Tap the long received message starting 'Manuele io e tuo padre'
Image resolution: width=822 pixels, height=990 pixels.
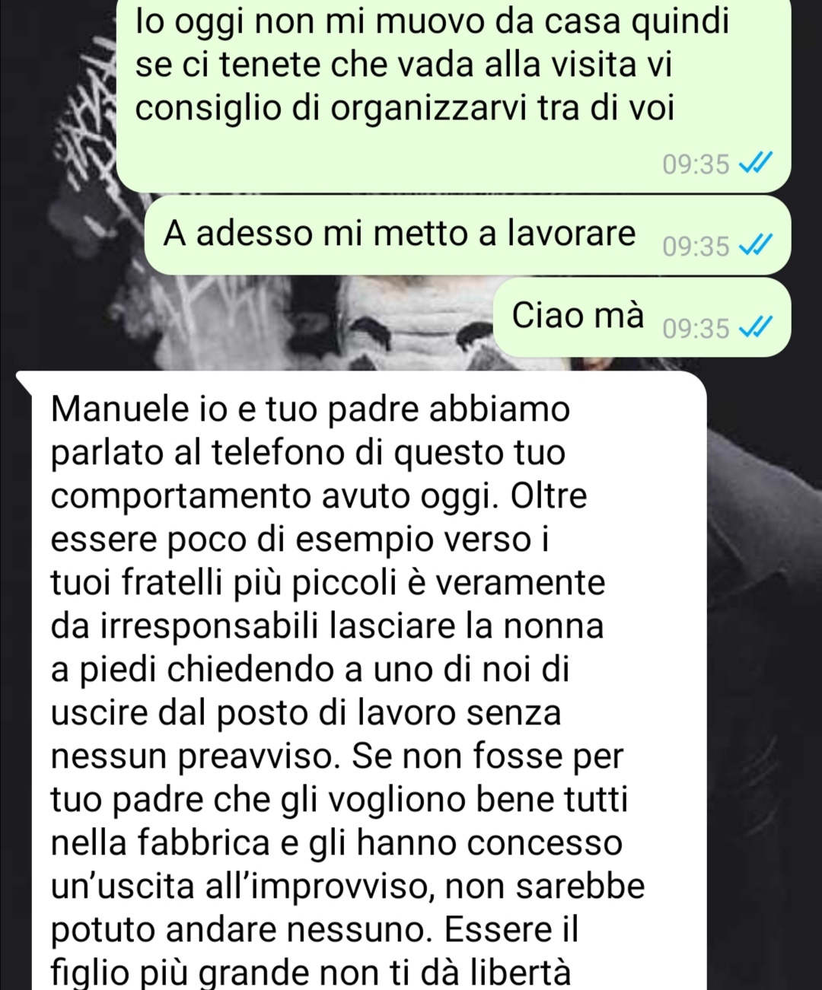(362, 680)
